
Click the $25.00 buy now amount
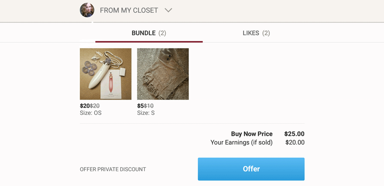pos(294,134)
